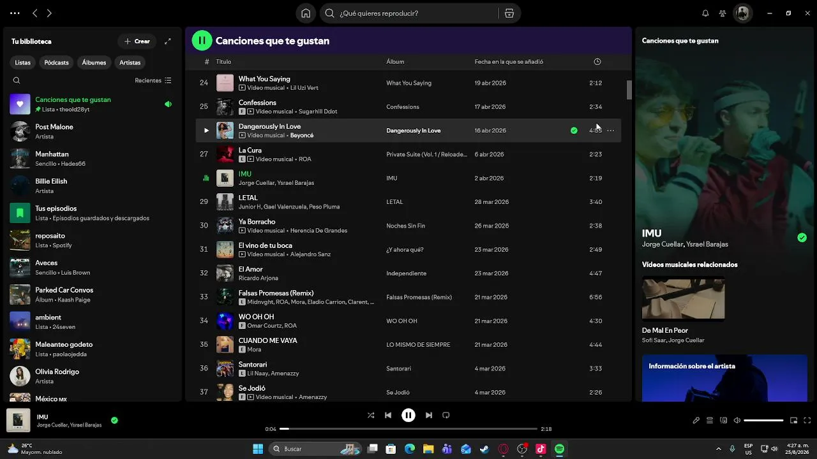Open Post Malone artist in library

92,131
